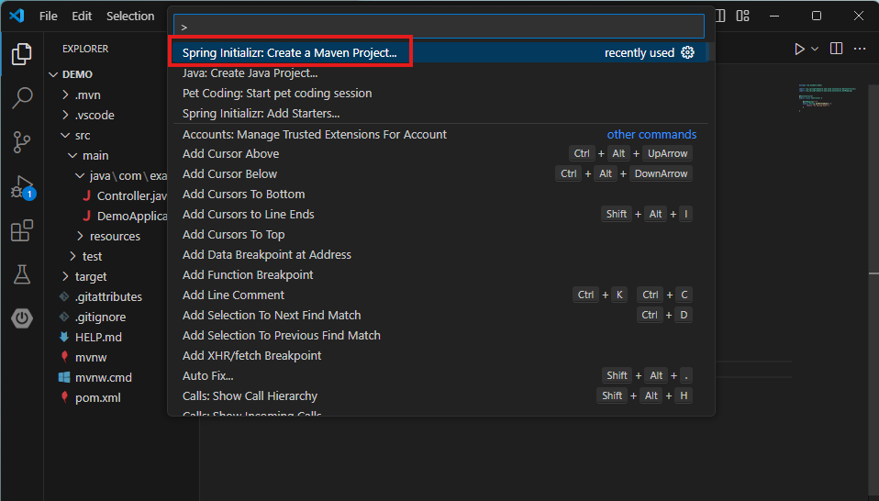The image size is (879, 501).
Task: Select Java: Create Java Project command
Action: pos(440,72)
